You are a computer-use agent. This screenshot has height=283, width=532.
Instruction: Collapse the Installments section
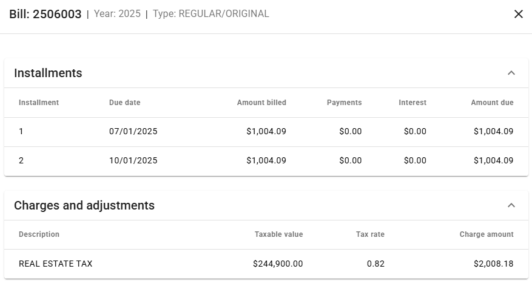pos(511,73)
